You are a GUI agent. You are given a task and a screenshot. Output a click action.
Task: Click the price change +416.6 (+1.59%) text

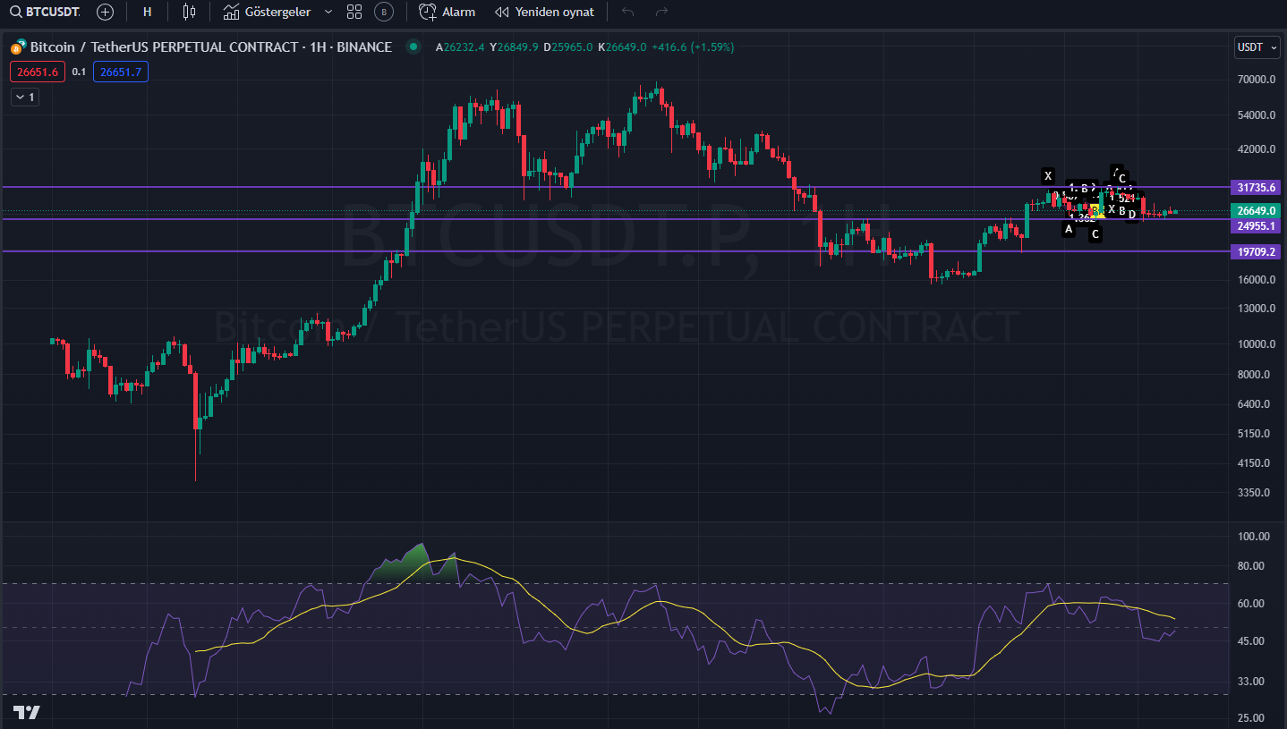693,47
